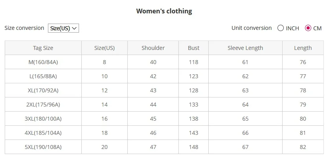Select the M(160/84A) tag size cell
This screenshot has height=158, width=327.
(x=43, y=62)
